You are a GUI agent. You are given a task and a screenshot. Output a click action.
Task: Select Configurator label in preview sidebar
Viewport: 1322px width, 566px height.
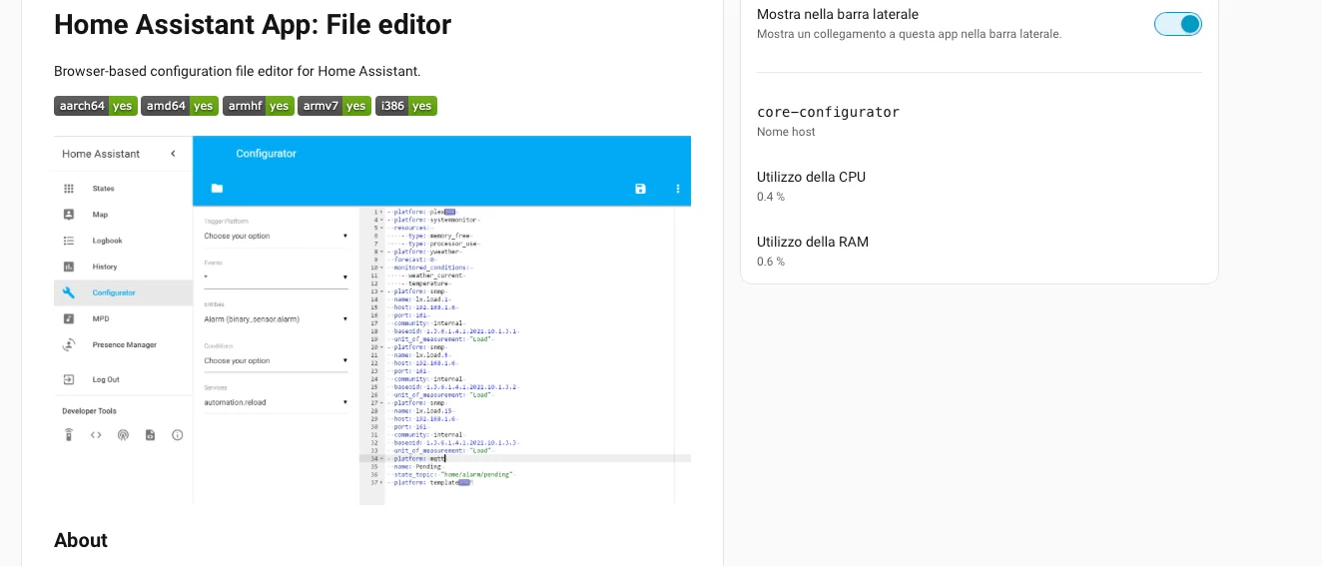114,292
